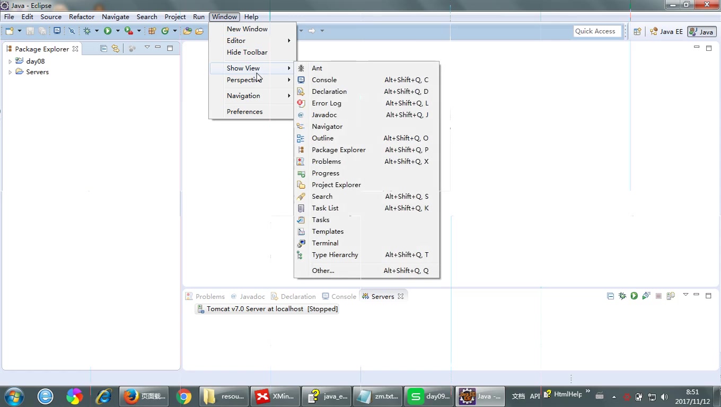Collapse All in Package Explorer toolbar
Screen dimensions: 721x407
[103, 49]
